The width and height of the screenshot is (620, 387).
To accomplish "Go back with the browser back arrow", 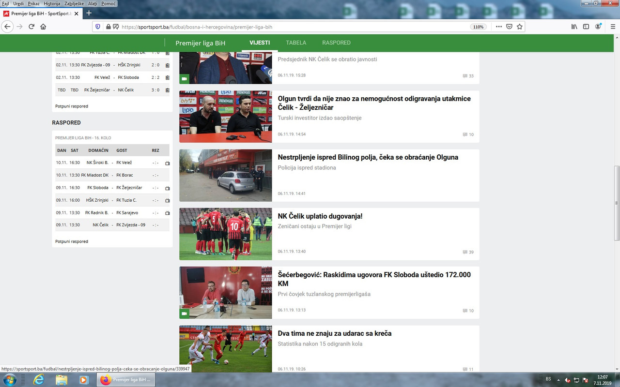I will [7, 27].
